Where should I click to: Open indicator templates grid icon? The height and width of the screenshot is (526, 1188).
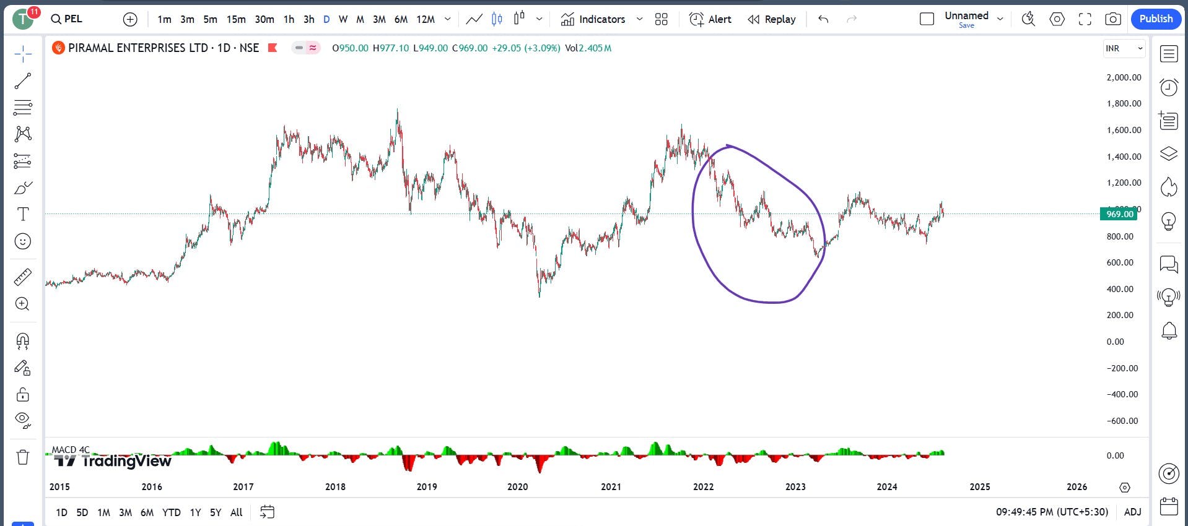(662, 19)
